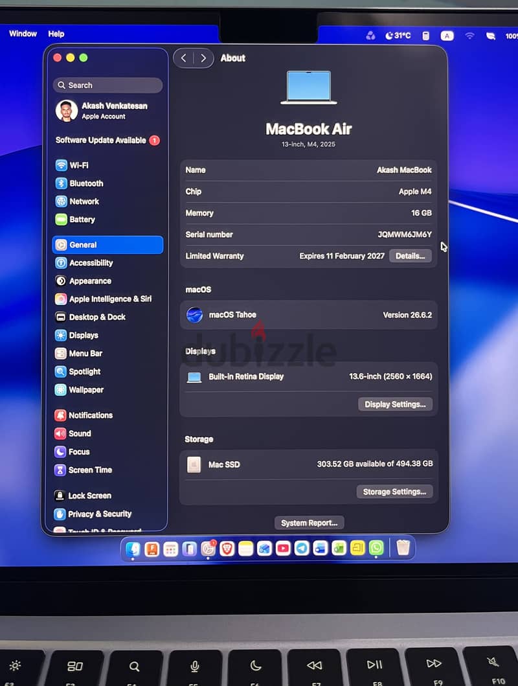Viewport: 518px width, 686px height.
Task: Click the 31°C weather menu bar item
Action: (x=398, y=36)
